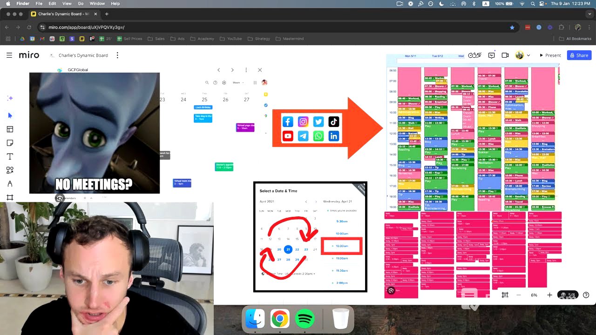Open Spotify from the Dock

coord(305,319)
